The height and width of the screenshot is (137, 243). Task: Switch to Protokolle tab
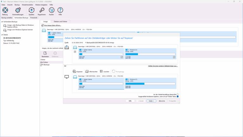[x=34, y=18]
